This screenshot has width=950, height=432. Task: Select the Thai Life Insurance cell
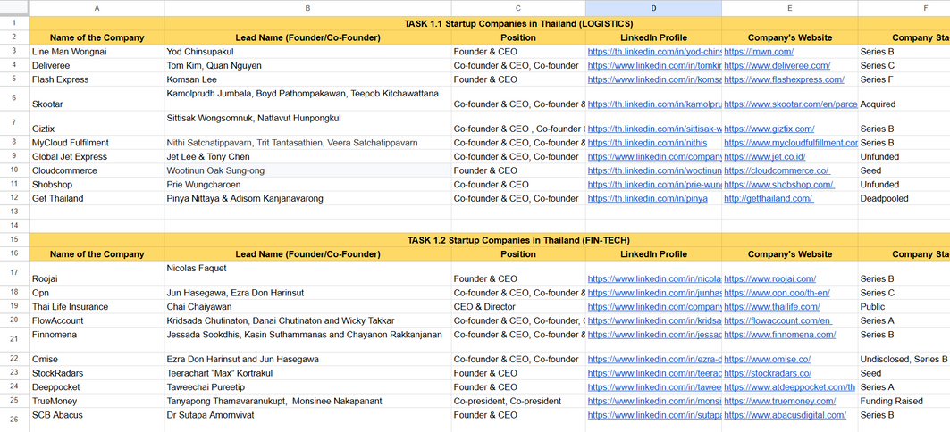click(x=97, y=307)
